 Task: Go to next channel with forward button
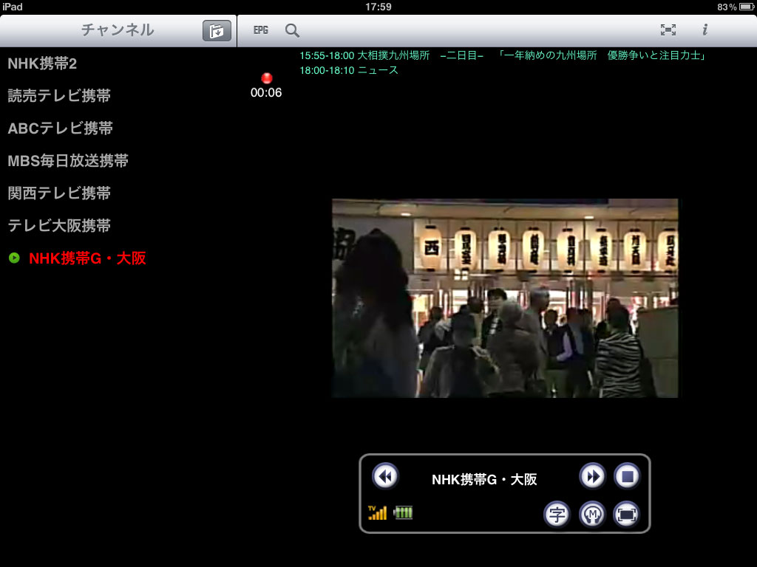click(592, 476)
